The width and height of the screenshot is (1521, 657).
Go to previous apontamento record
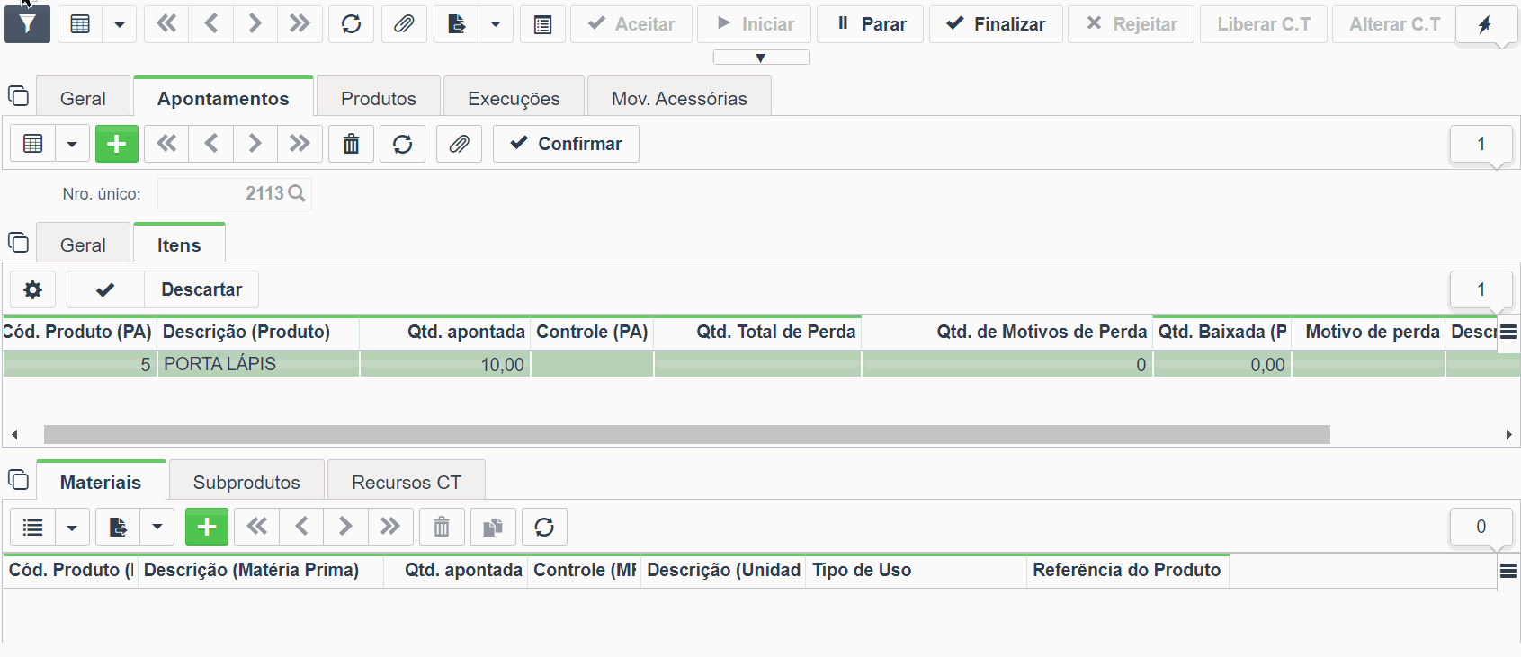211,144
